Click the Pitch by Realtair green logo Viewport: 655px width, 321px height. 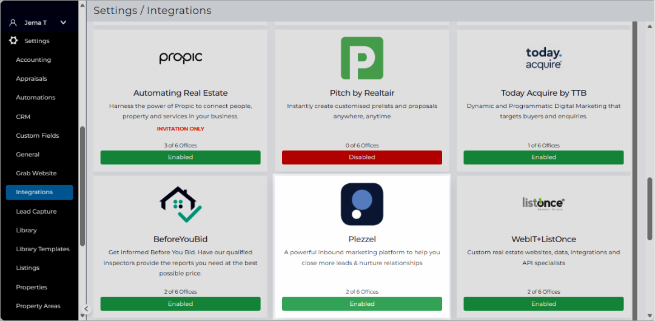pyautogui.click(x=361, y=58)
